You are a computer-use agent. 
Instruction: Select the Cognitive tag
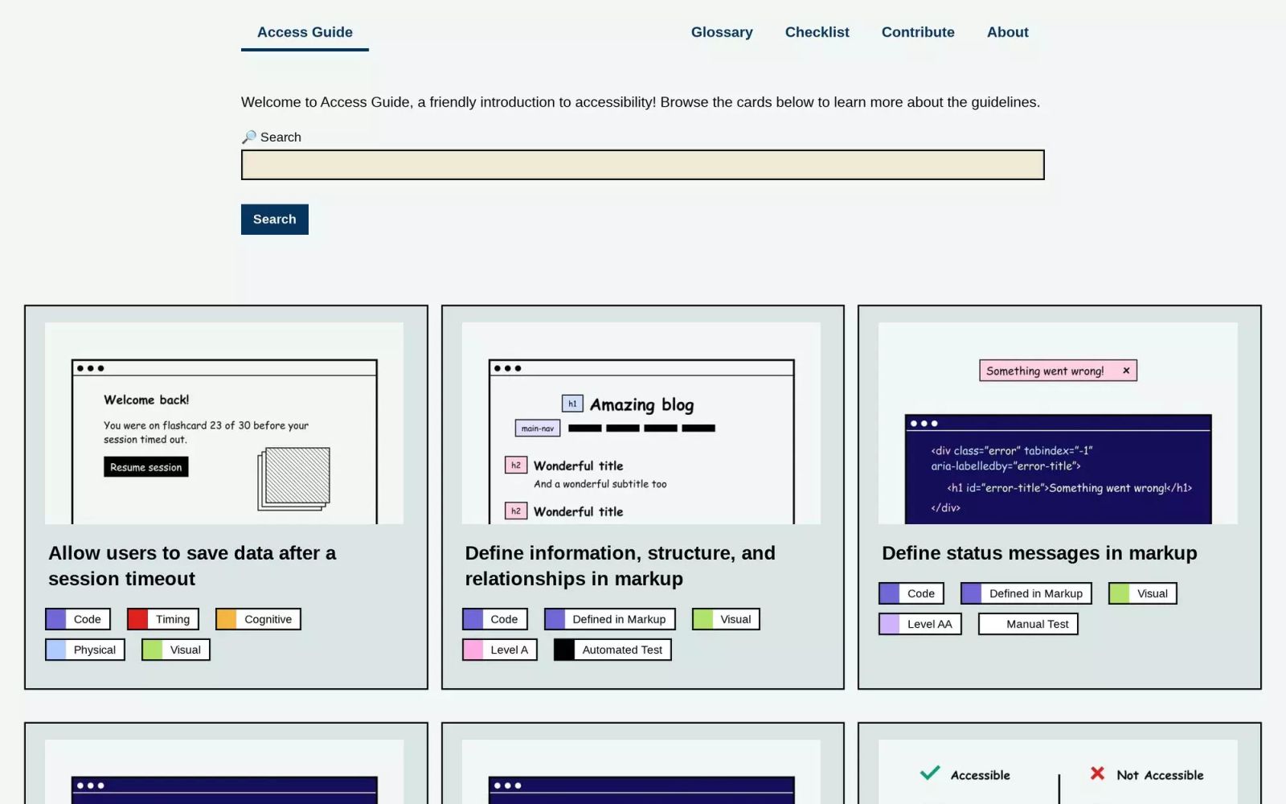[258, 619]
